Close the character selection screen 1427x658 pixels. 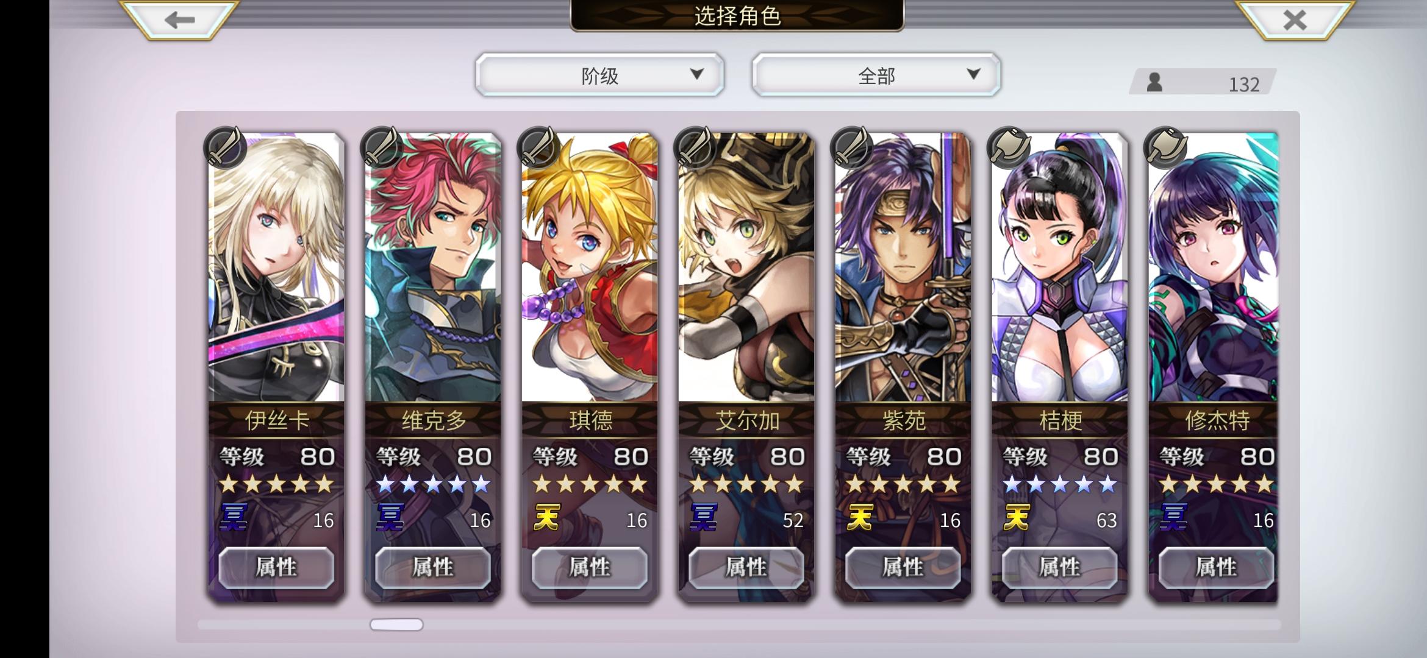click(1294, 19)
